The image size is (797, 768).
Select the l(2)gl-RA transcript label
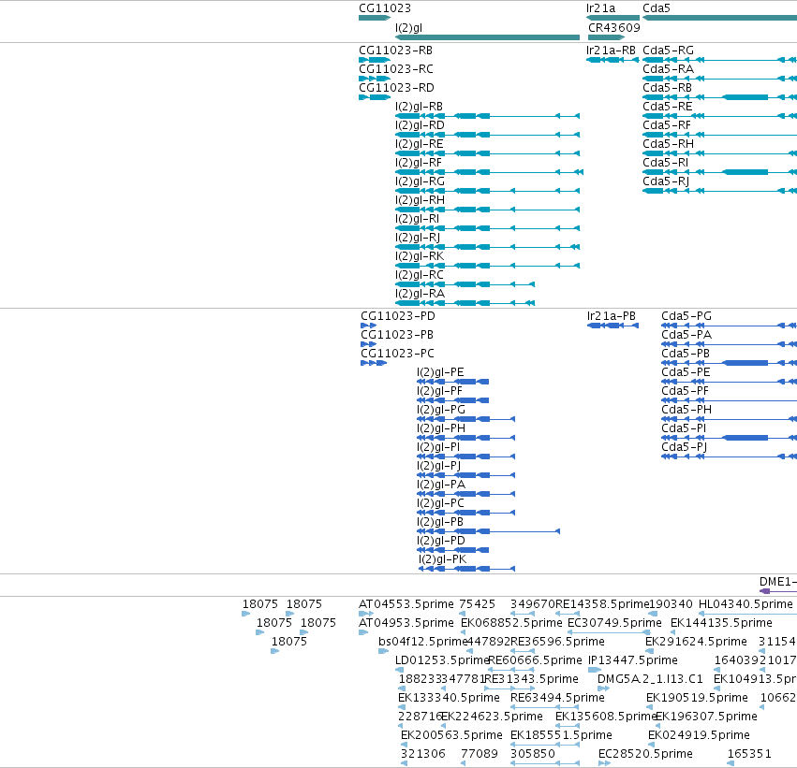(x=420, y=294)
